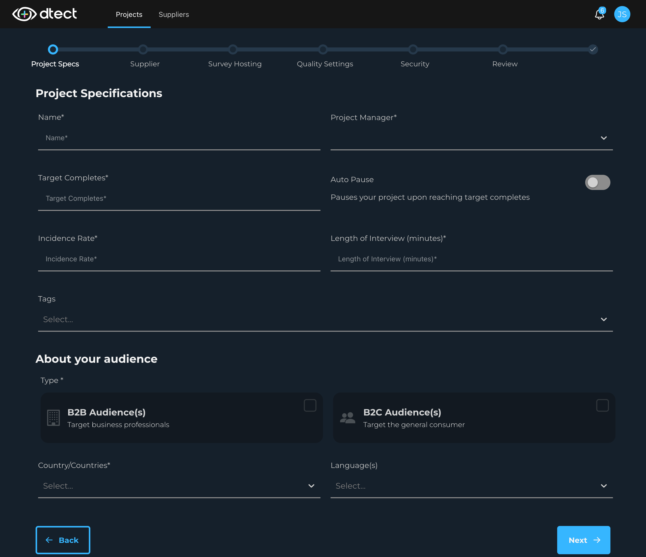
Task: Click the B2B building icon
Action: pyautogui.click(x=53, y=418)
